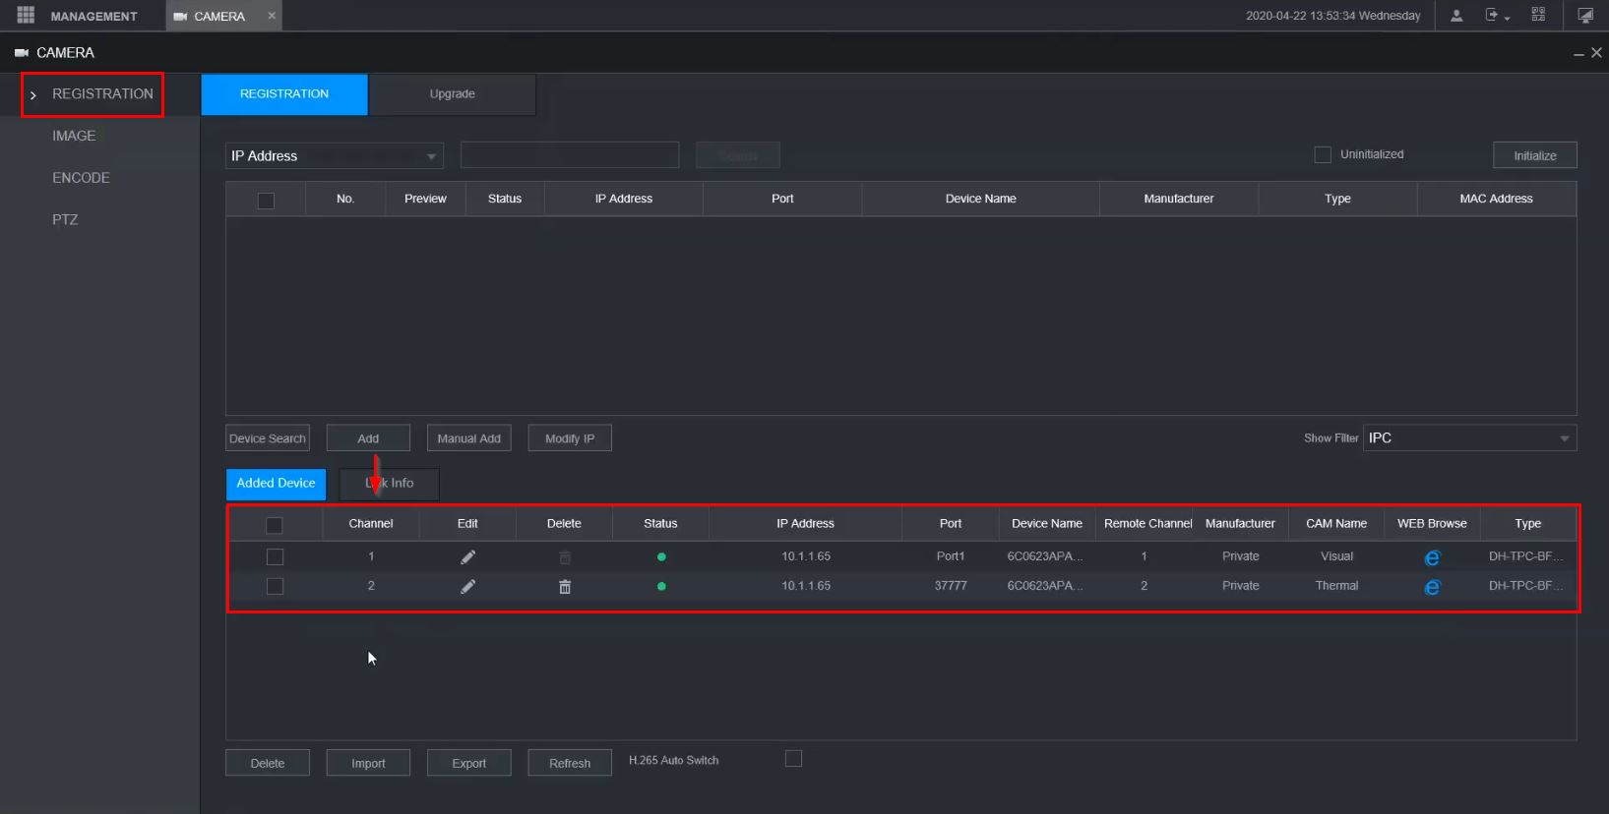Delete channel 2 using the trash icon
This screenshot has height=814, width=1609.
click(565, 587)
